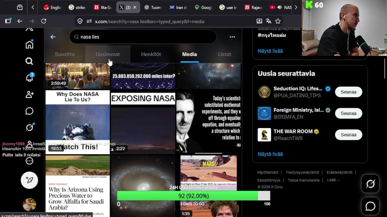The width and height of the screenshot is (387, 217).
Task: Open Käyttöehdot footer link
Action: pyautogui.click(x=268, y=172)
